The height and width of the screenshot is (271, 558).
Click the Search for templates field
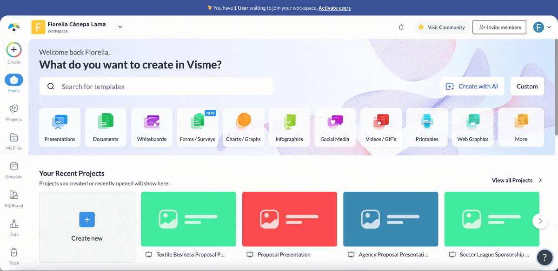(x=156, y=87)
